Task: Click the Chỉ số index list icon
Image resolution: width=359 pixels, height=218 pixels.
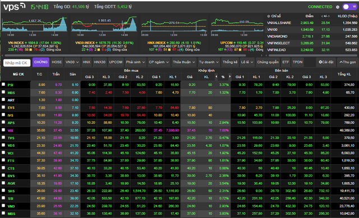Action: 269,16
